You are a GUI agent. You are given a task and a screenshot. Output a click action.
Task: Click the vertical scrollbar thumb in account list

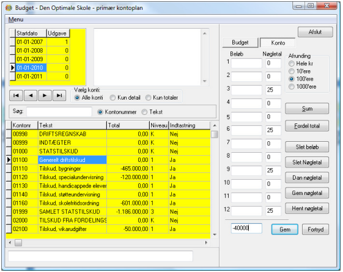215,134
